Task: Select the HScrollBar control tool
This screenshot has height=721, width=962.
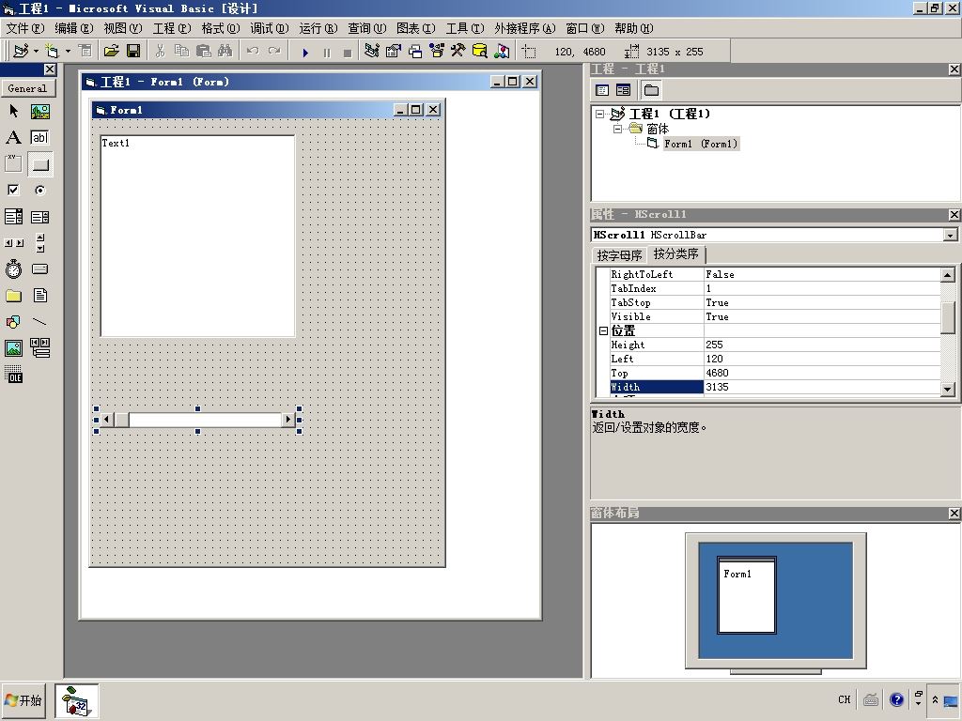Action: coord(13,243)
